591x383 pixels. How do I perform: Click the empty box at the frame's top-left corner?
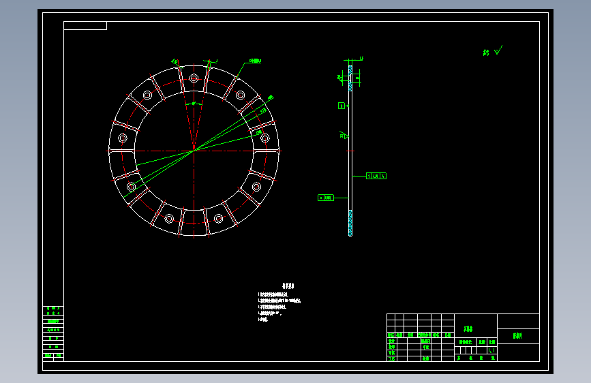[x=85, y=26]
